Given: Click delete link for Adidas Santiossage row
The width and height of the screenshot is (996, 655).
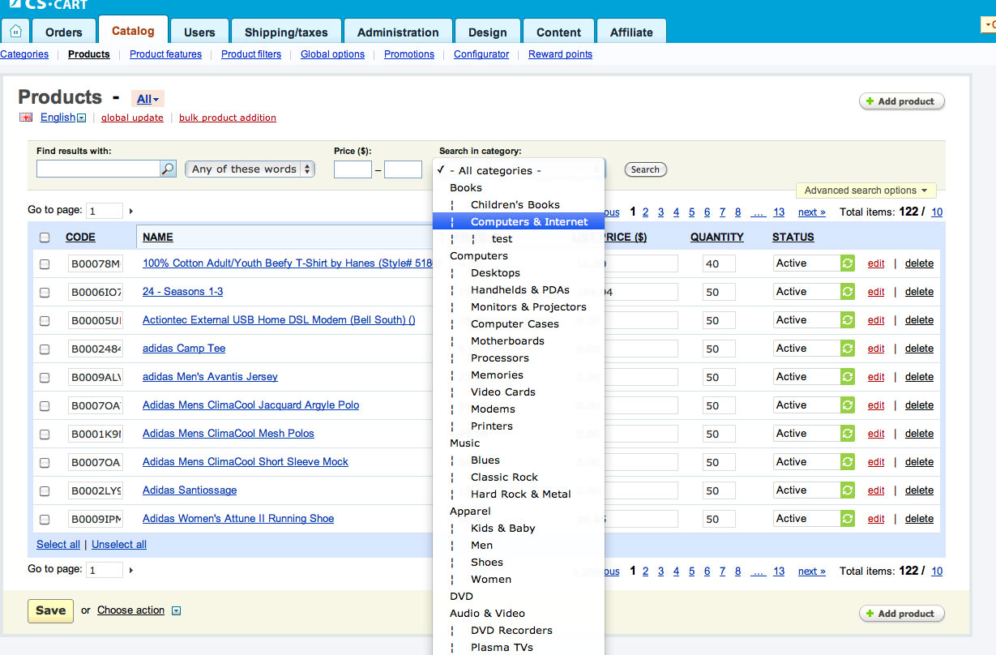Looking at the screenshot, I should tap(919, 490).
